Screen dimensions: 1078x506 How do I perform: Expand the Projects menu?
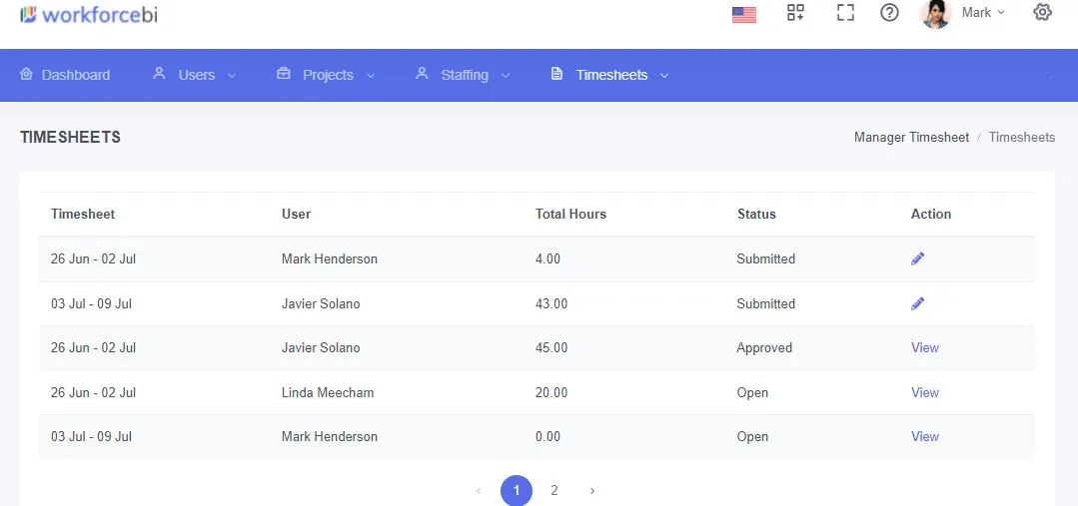pos(326,75)
